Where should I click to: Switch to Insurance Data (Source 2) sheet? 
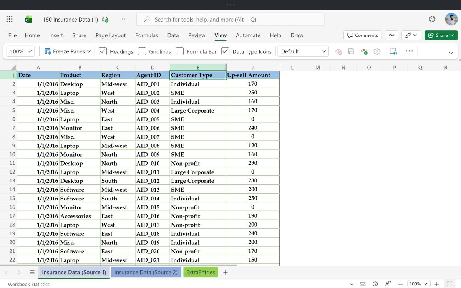coord(146,272)
